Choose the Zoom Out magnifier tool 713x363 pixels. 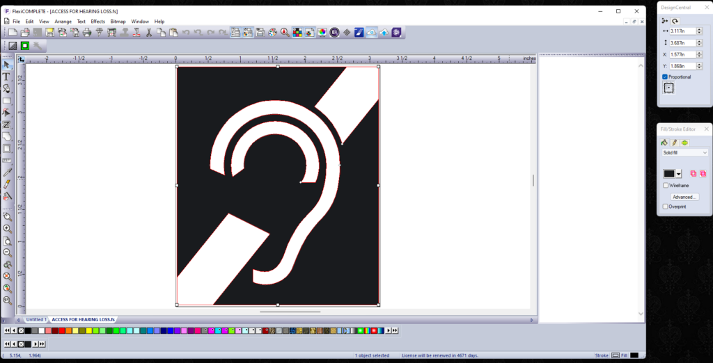pos(7,252)
